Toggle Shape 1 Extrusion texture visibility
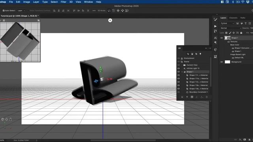Image resolution: width=253 pixels, height=142 pixels. coord(233,48)
